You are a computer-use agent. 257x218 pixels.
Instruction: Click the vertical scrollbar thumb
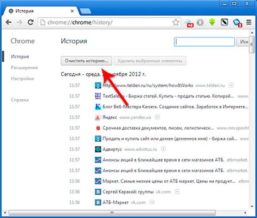(x=252, y=44)
